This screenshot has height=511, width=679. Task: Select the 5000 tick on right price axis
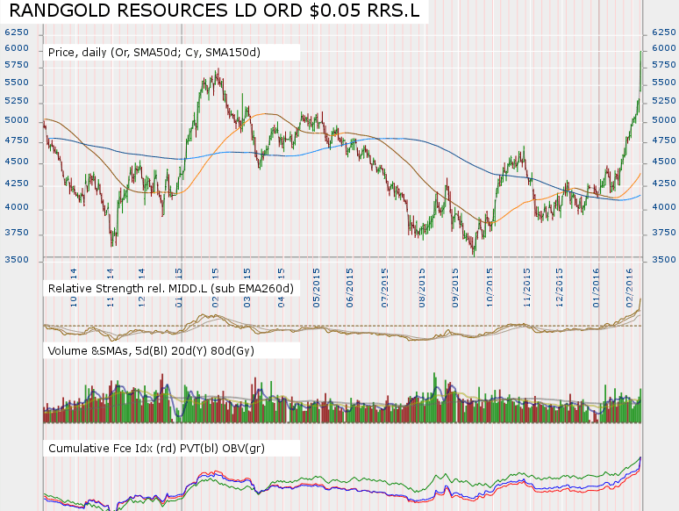tap(662, 119)
